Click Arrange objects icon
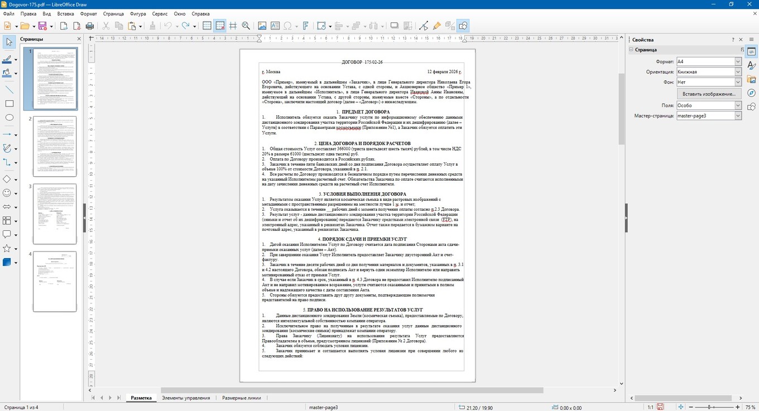Viewport: 759px width, 411px height. [x=357, y=26]
